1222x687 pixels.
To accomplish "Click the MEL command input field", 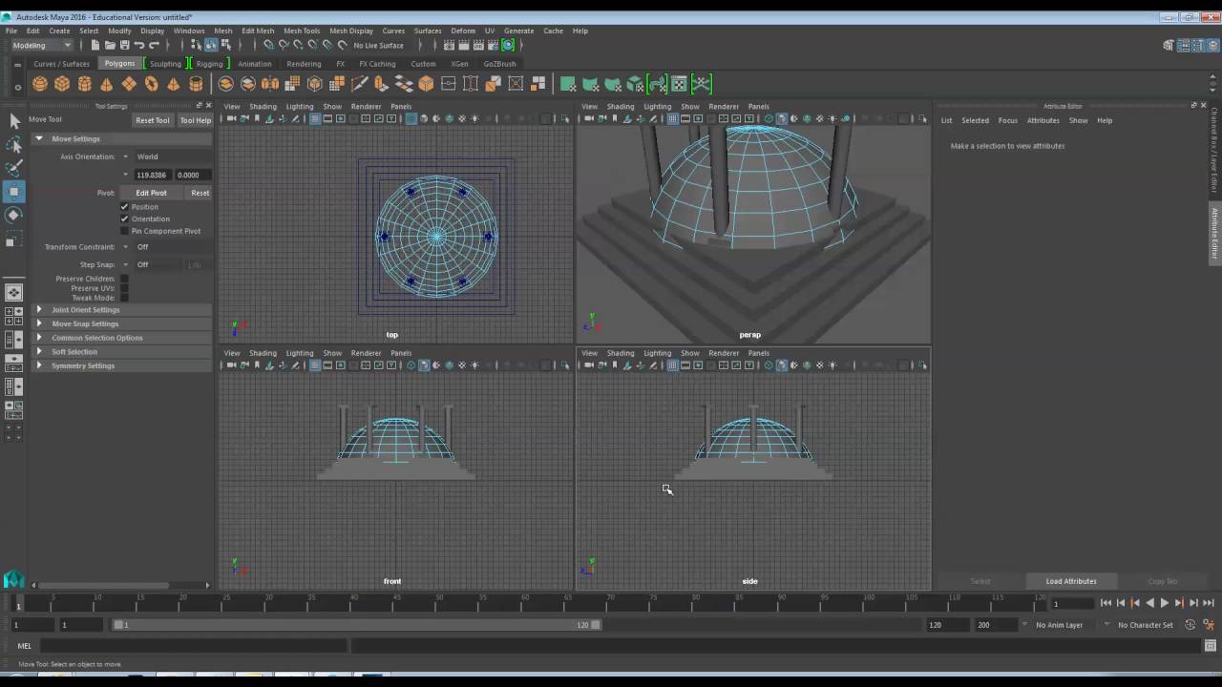I will (194, 646).
